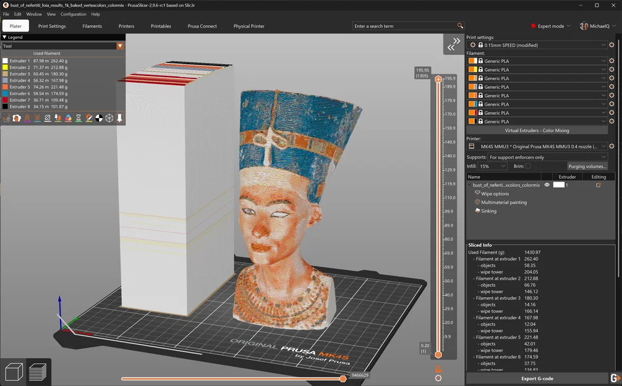This screenshot has height=386, width=622.
Task: Open the File menu
Action: tap(6, 14)
